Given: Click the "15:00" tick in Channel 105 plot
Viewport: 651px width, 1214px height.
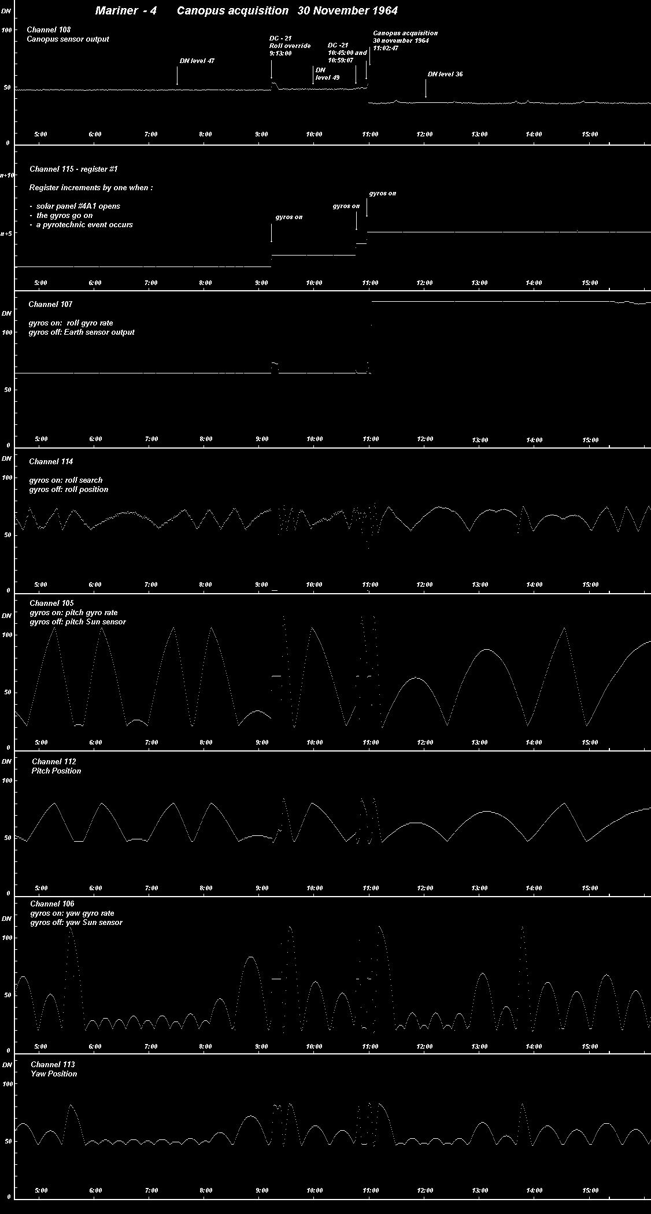Looking at the screenshot, I should [x=590, y=742].
